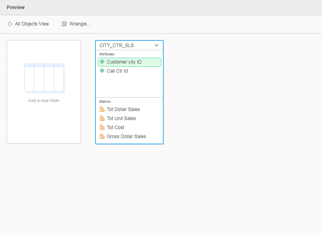This screenshot has height=235, width=322.
Task: Click the metric icon next to Tot Dollar Sales
Action: coord(102,109)
